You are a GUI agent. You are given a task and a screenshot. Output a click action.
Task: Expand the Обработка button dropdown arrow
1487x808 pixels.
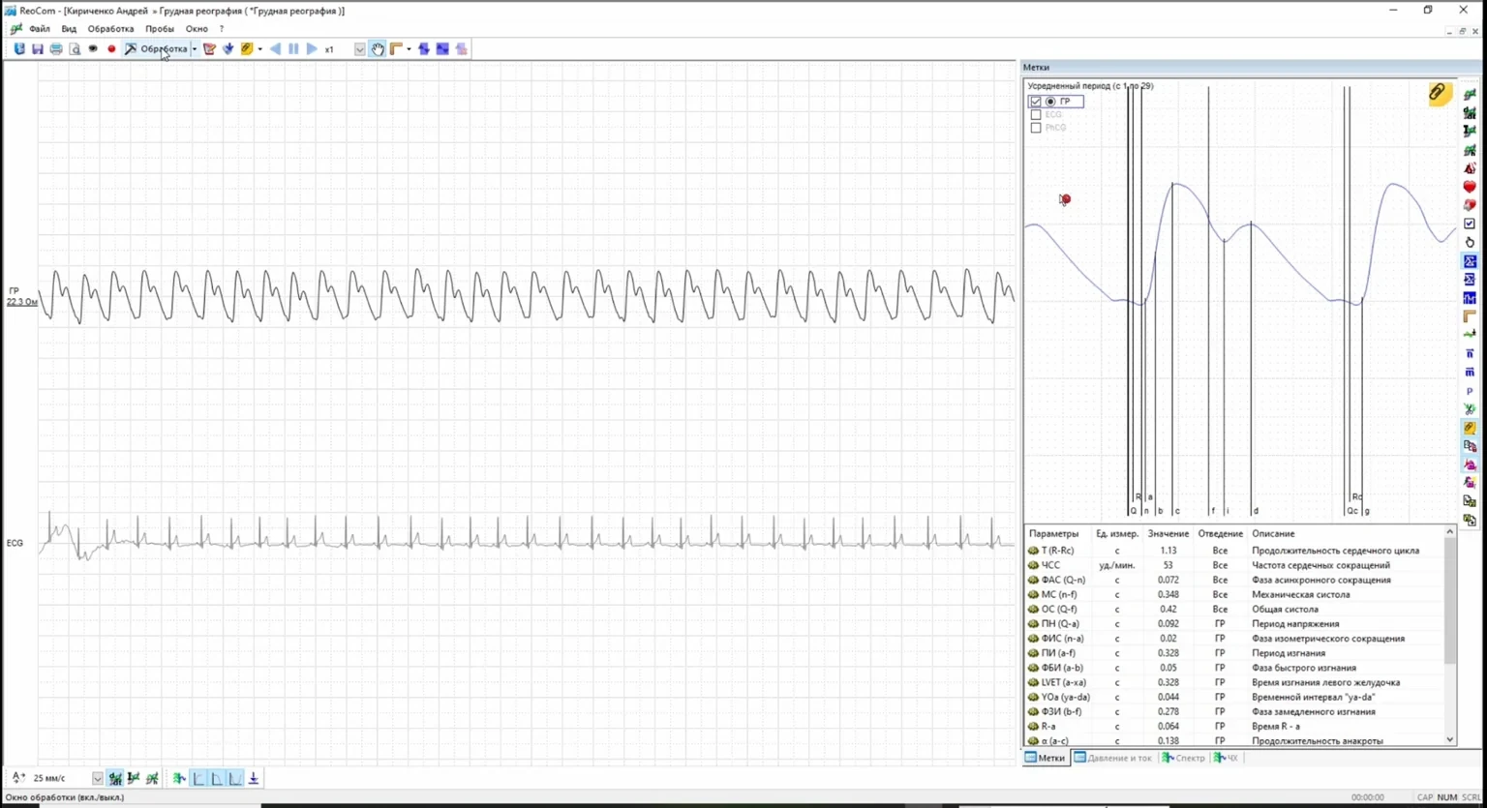(x=195, y=48)
